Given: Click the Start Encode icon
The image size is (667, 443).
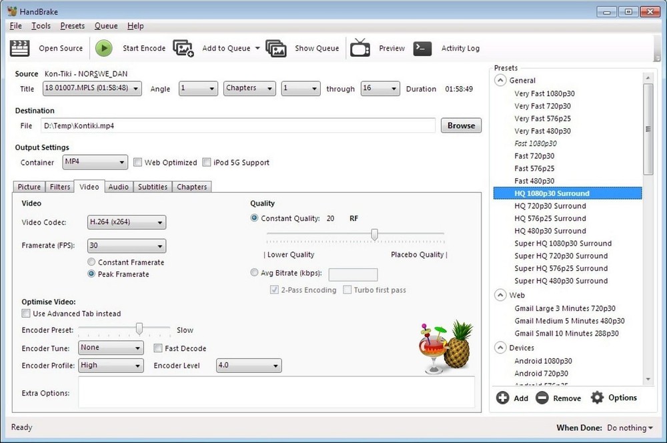Looking at the screenshot, I should coord(104,47).
